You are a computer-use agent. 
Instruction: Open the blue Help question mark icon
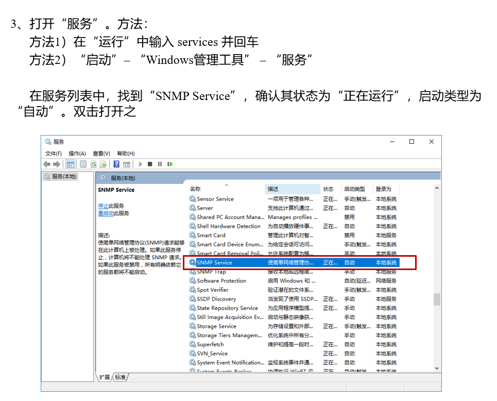point(116,164)
